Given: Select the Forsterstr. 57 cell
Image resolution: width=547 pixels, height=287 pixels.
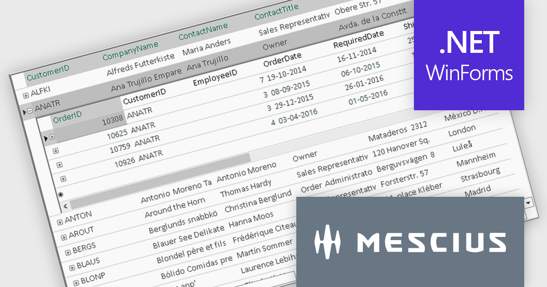Looking at the screenshot, I should click(404, 179).
